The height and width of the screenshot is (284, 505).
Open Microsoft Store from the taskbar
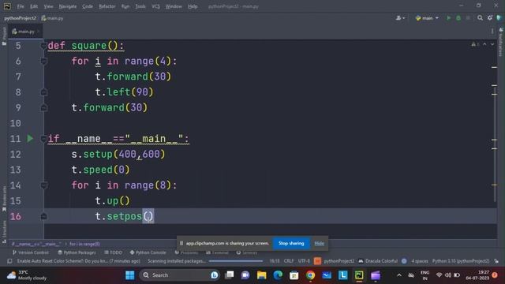point(294,275)
